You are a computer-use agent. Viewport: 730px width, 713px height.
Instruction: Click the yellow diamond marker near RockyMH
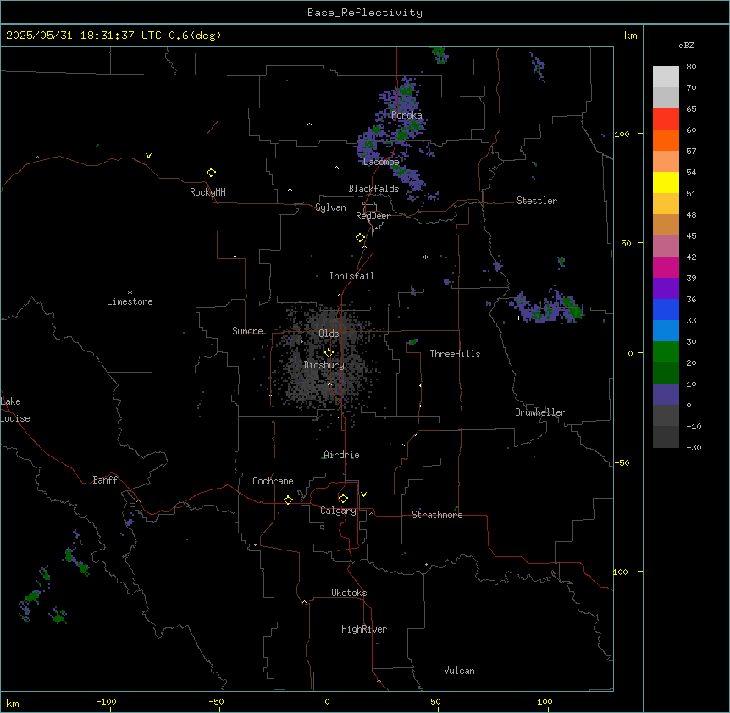click(212, 173)
